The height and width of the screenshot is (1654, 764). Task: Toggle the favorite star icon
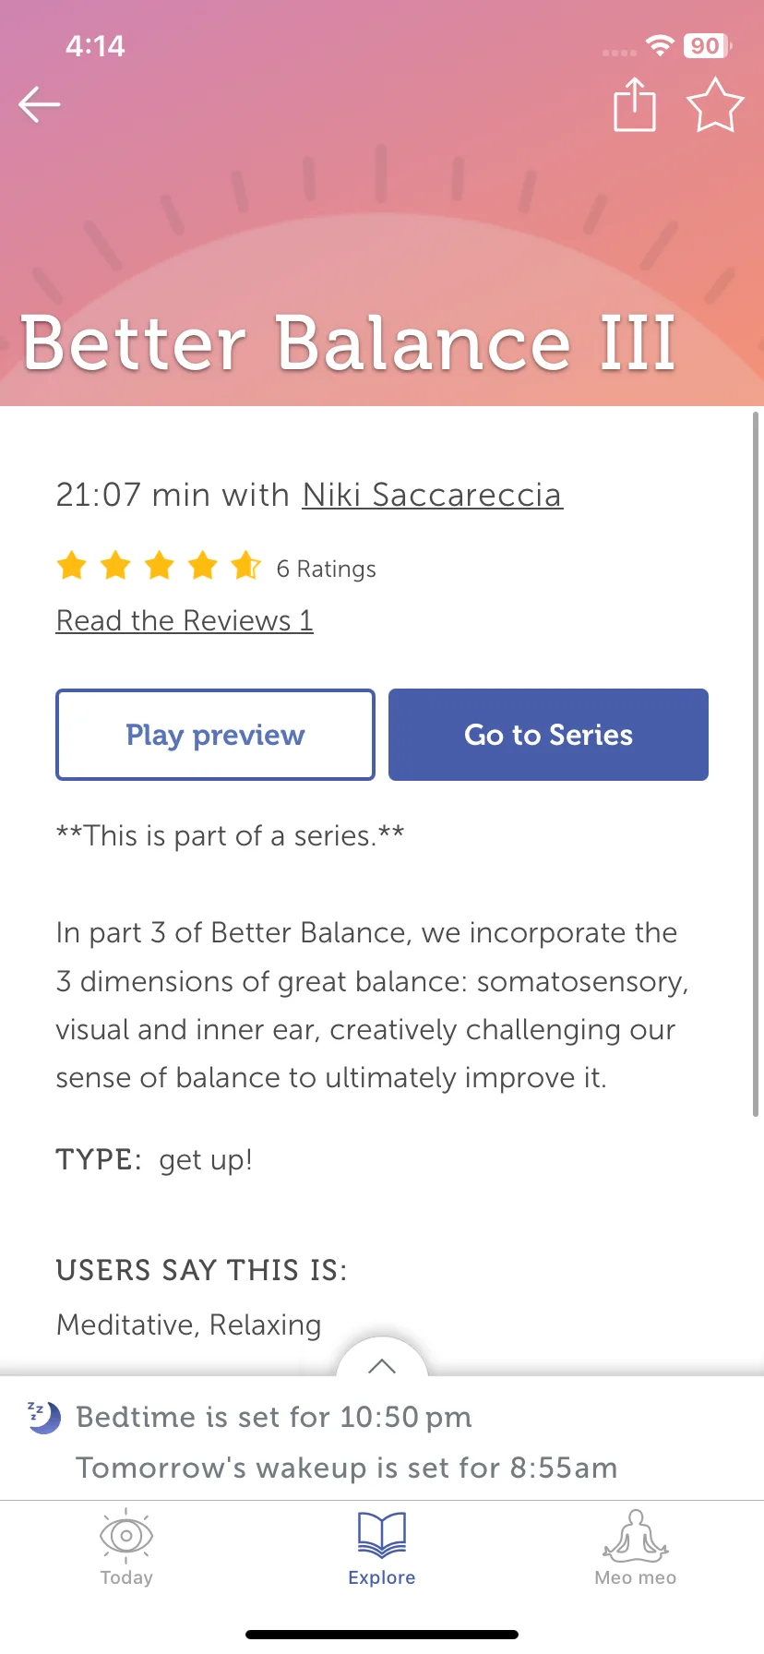[715, 104]
